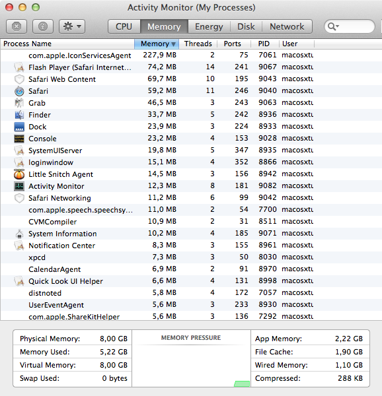
Task: Click the Quit Process toolbar button
Action: (x=17, y=26)
